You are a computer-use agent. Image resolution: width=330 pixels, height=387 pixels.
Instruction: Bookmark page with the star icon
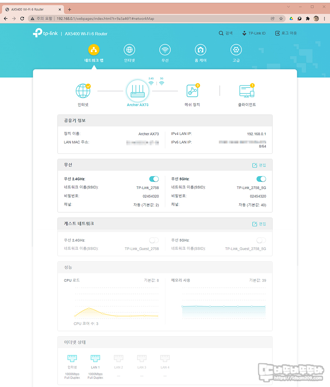pyautogui.click(x=281, y=19)
